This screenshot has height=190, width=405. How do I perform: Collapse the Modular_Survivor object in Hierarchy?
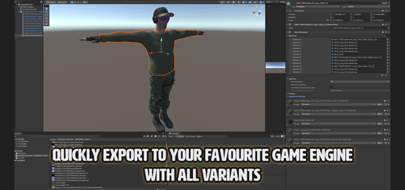pyautogui.click(x=19, y=12)
